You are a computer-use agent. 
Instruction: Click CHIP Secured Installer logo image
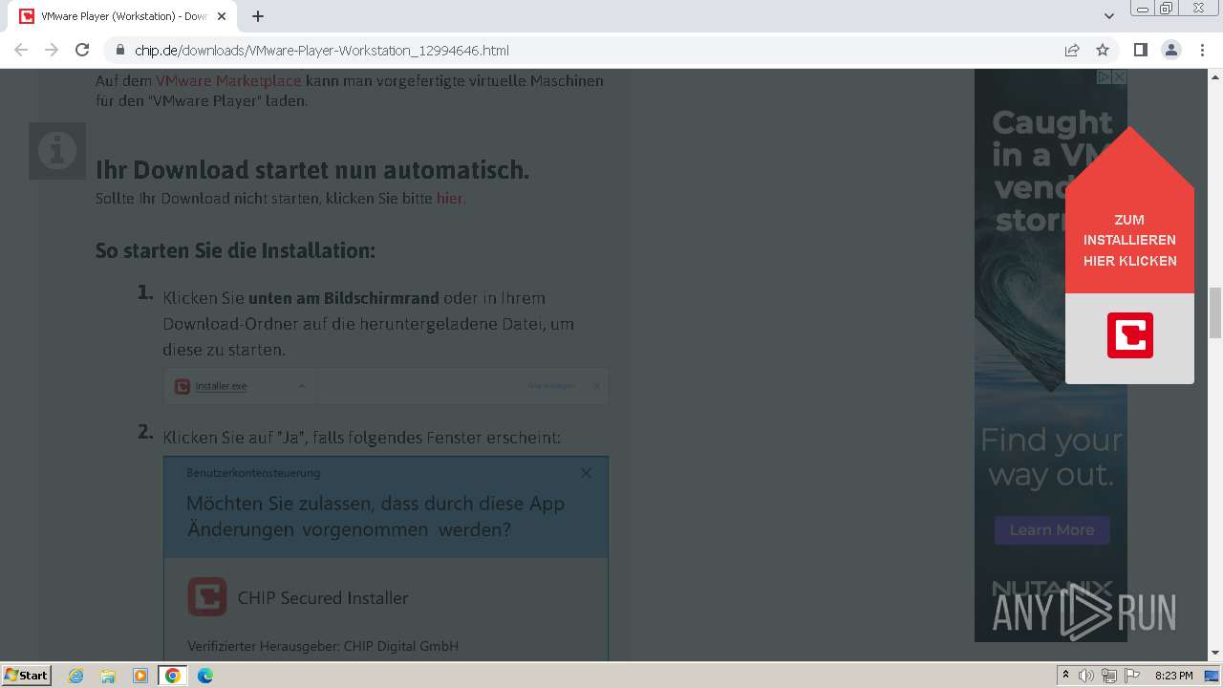click(207, 596)
